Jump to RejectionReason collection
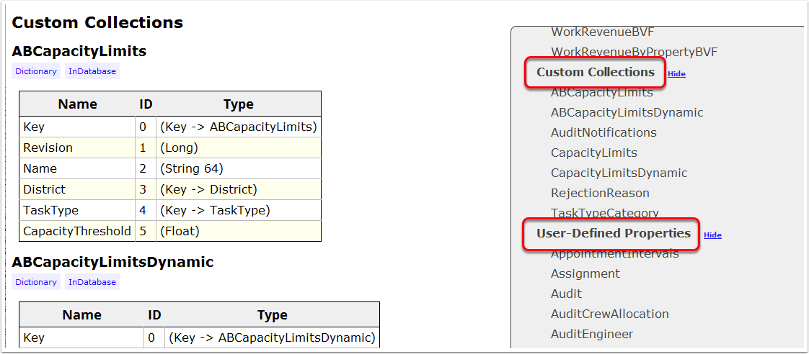Image resolution: width=809 pixels, height=354 pixels. coord(600,194)
